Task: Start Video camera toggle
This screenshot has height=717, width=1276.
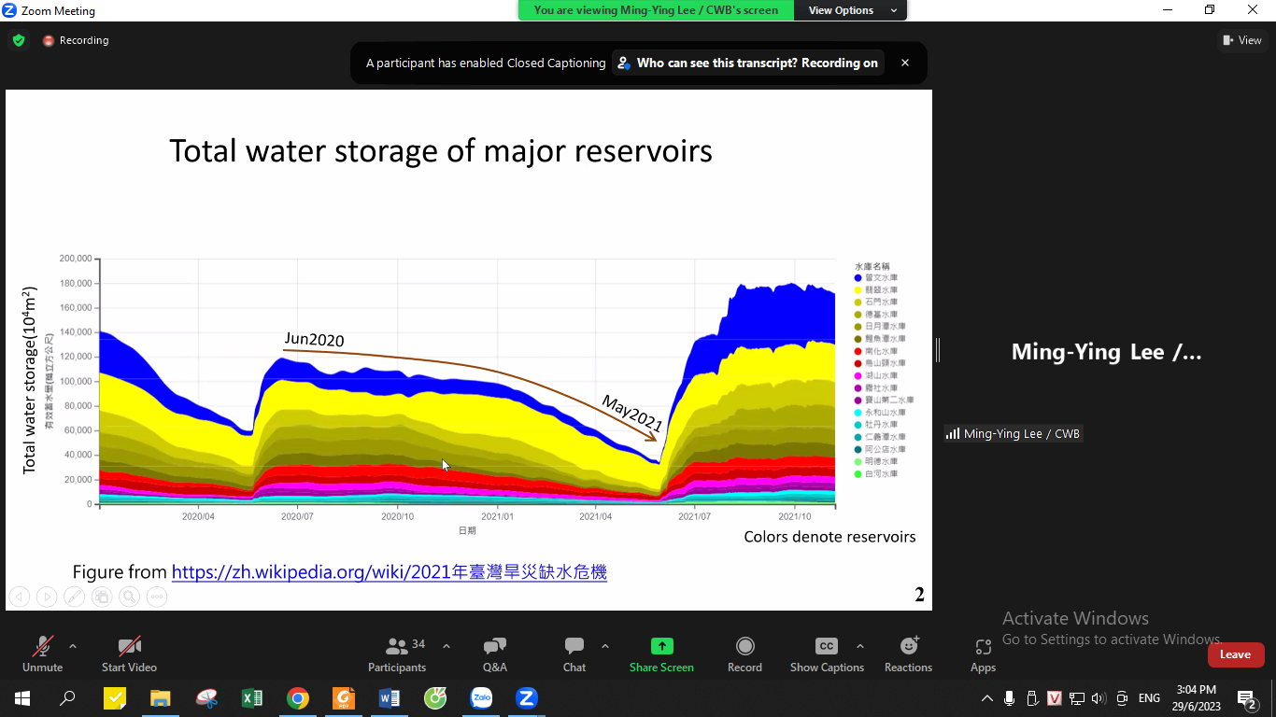Action: (129, 654)
